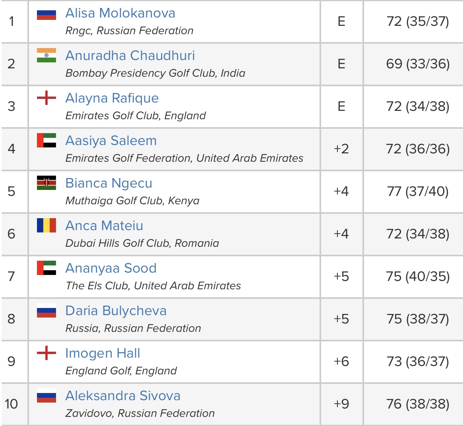Viewport: 463px width, 426px height.
Task: Click the UAE flag beside Ananyaa Sood
Action: pyautogui.click(x=46, y=268)
